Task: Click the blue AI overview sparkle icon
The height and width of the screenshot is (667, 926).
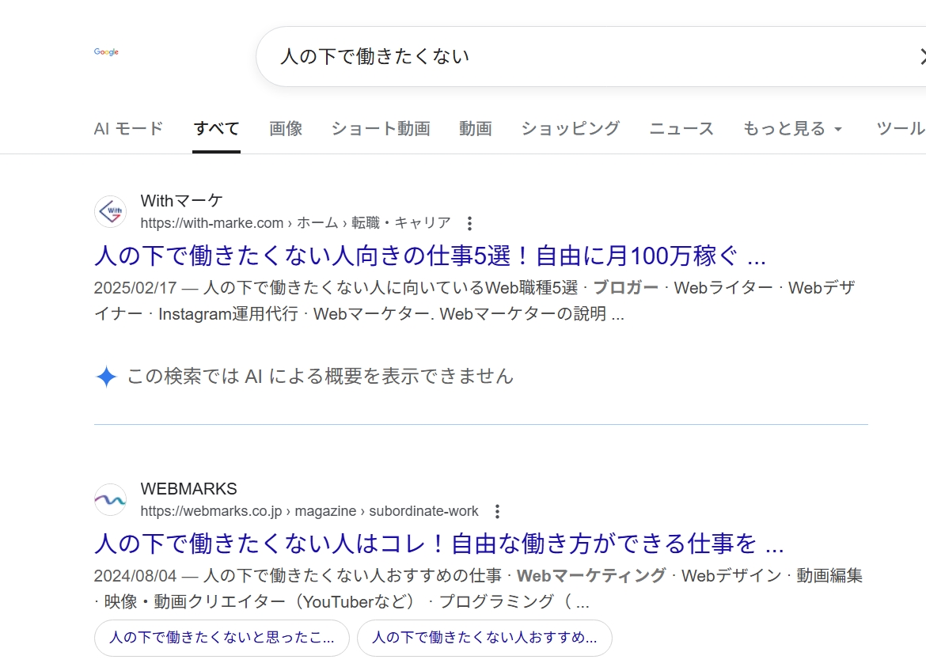Action: click(106, 377)
